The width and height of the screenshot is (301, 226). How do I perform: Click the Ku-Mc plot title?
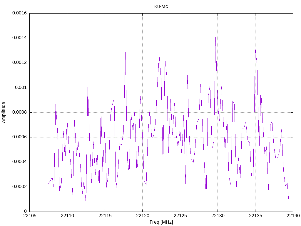(161, 6)
